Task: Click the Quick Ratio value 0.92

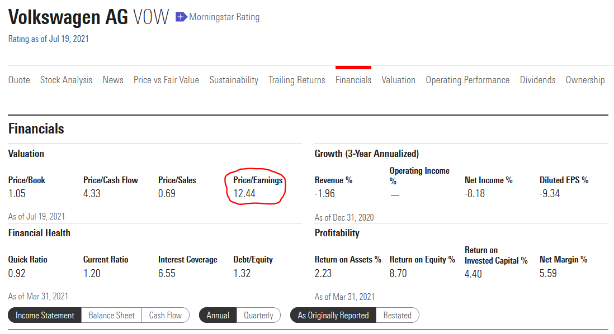Action: [x=17, y=273]
